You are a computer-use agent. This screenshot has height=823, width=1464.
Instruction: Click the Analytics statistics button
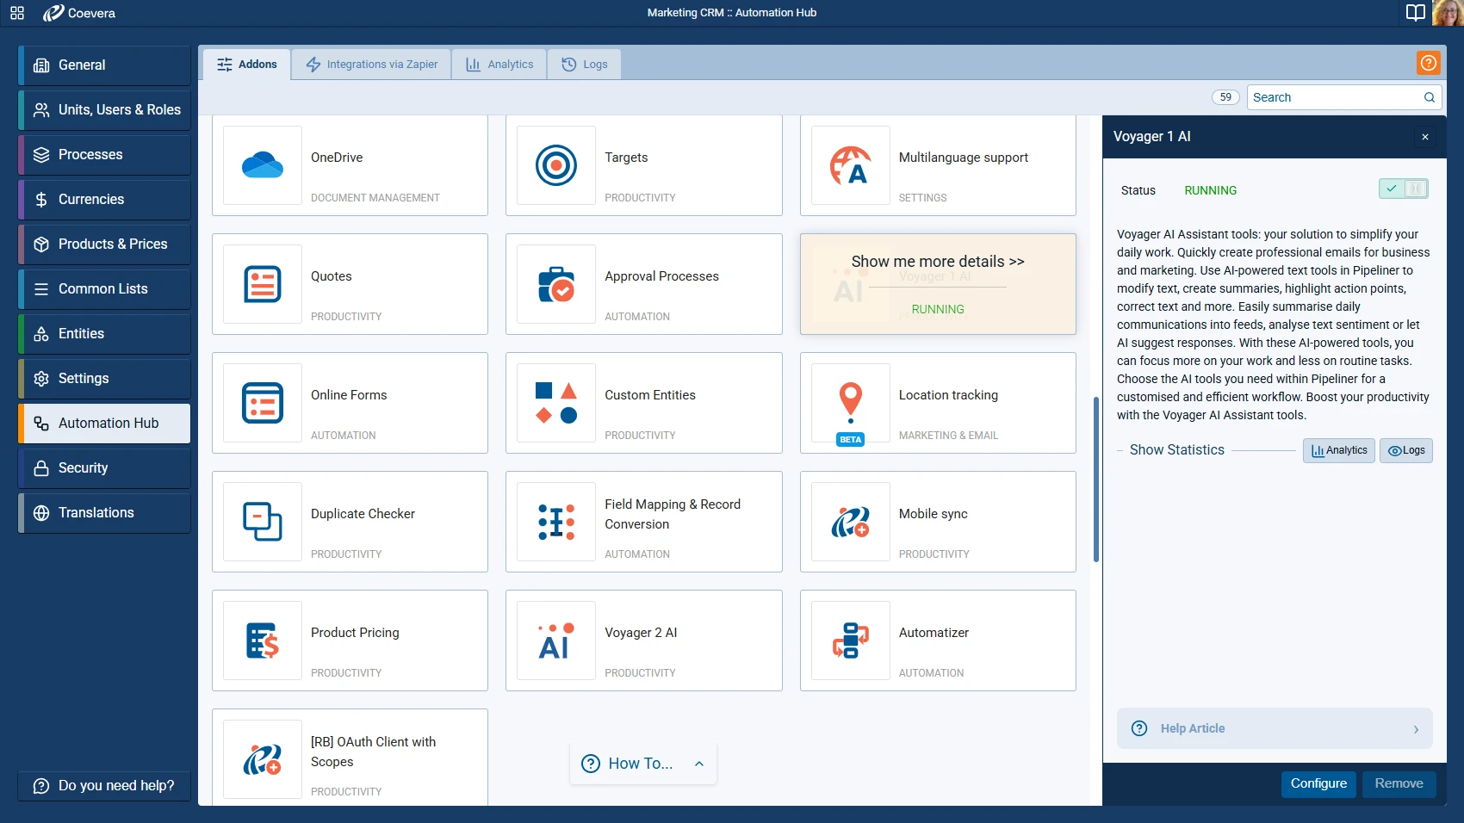coord(1339,450)
